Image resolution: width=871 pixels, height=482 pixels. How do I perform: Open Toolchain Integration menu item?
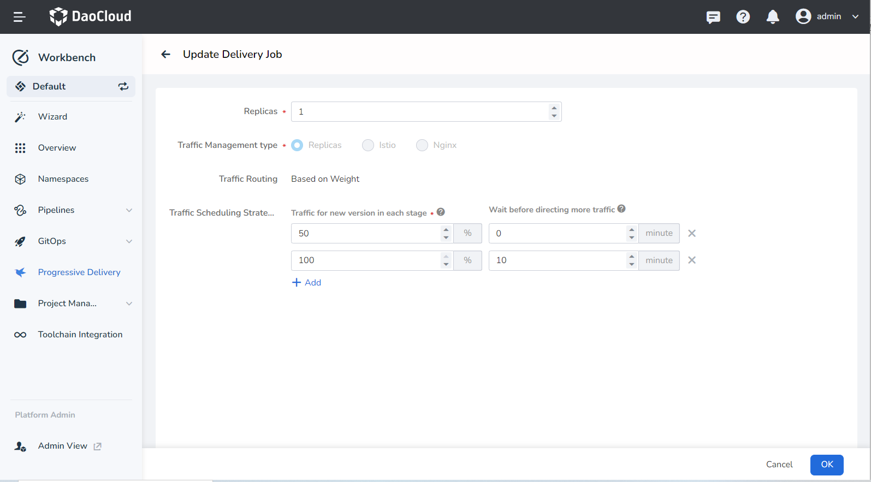(x=80, y=335)
